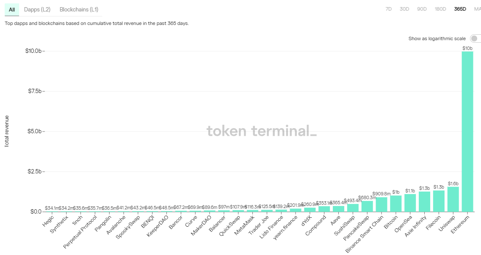Select the All tab
The height and width of the screenshot is (255, 481).
(x=12, y=9)
